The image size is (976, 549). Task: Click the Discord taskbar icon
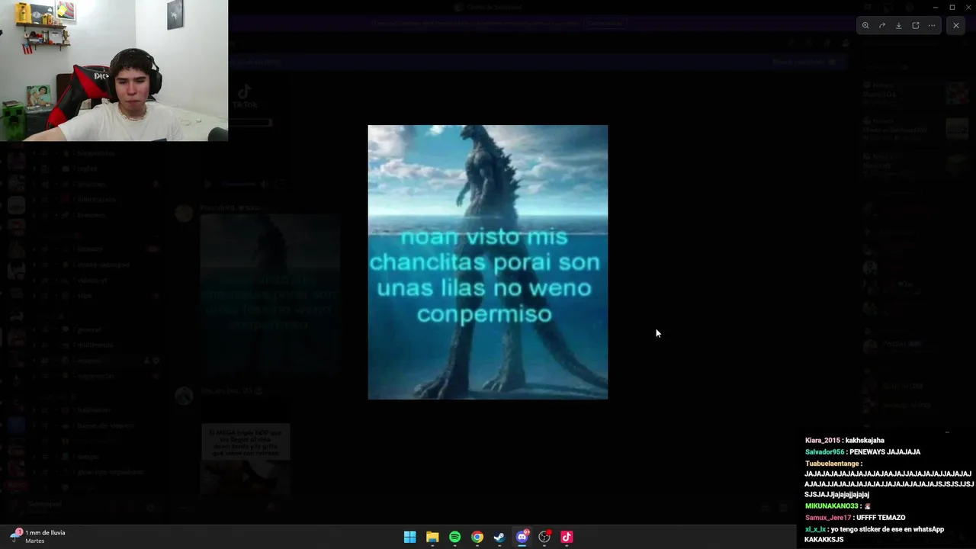coord(522,537)
